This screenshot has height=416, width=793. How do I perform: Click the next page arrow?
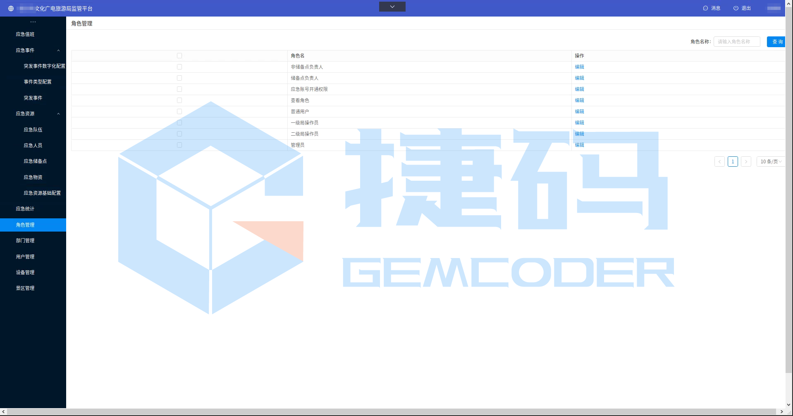(x=746, y=162)
